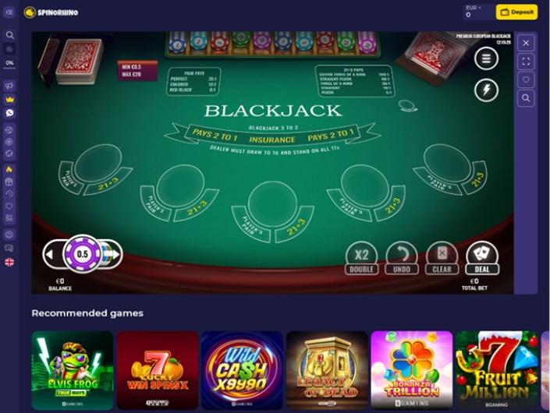
Task: Select previous chip value left arrow
Action: click(x=50, y=254)
